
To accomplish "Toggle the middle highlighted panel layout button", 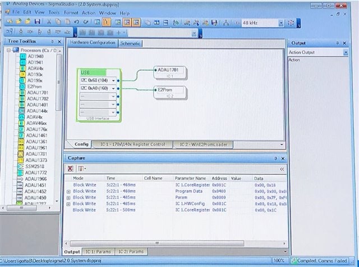I will point(127,22).
